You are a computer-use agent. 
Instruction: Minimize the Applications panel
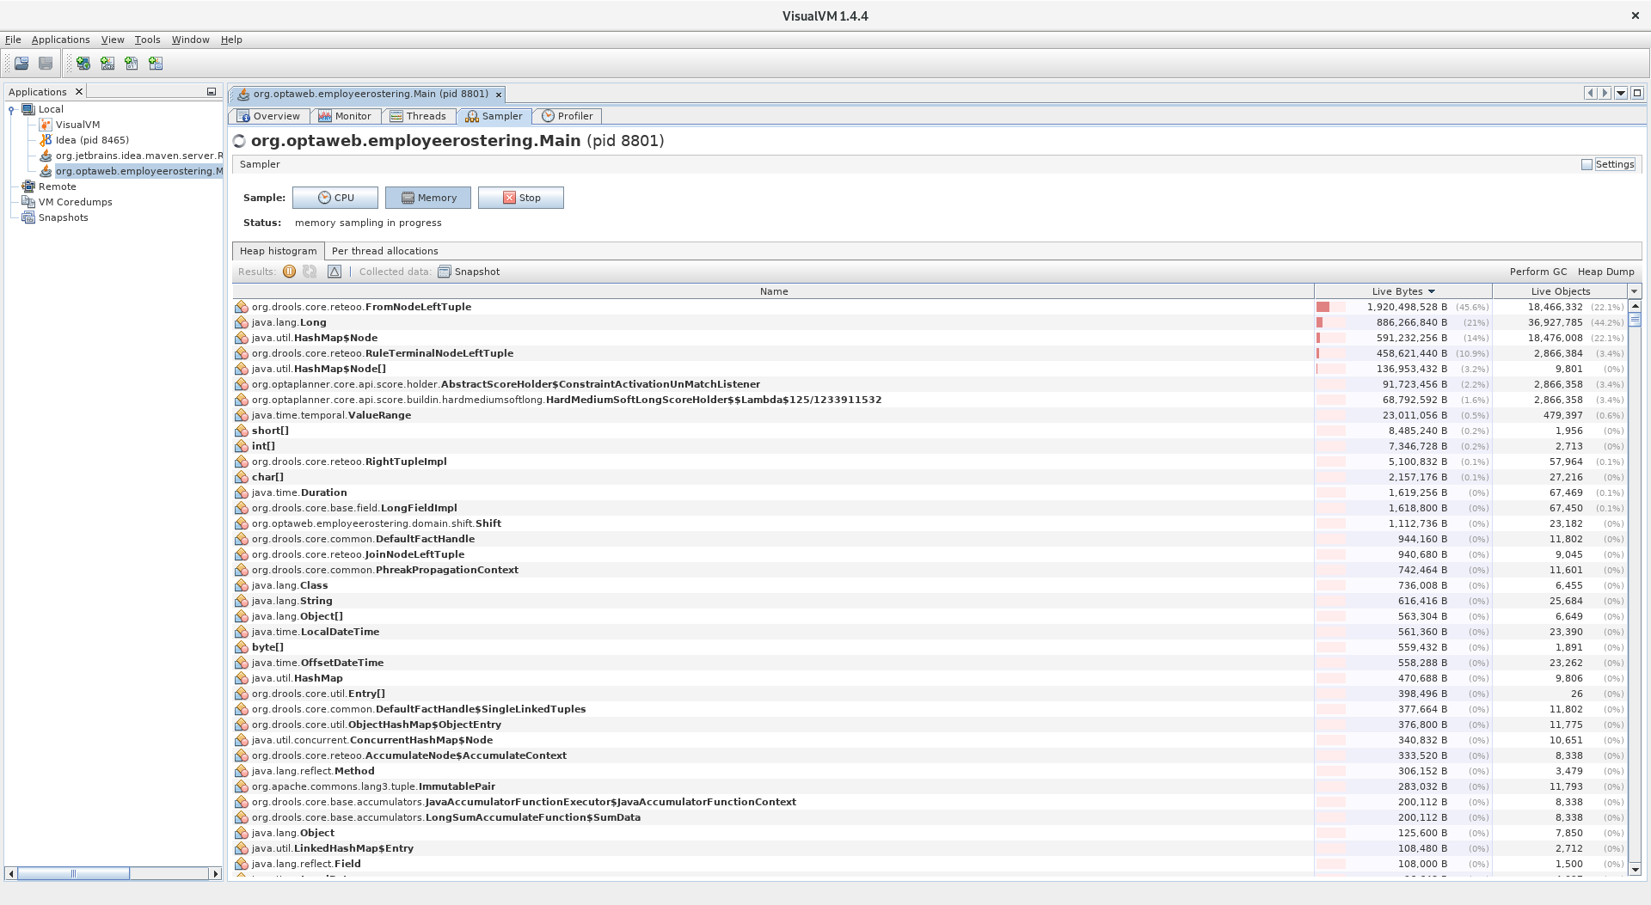point(212,92)
